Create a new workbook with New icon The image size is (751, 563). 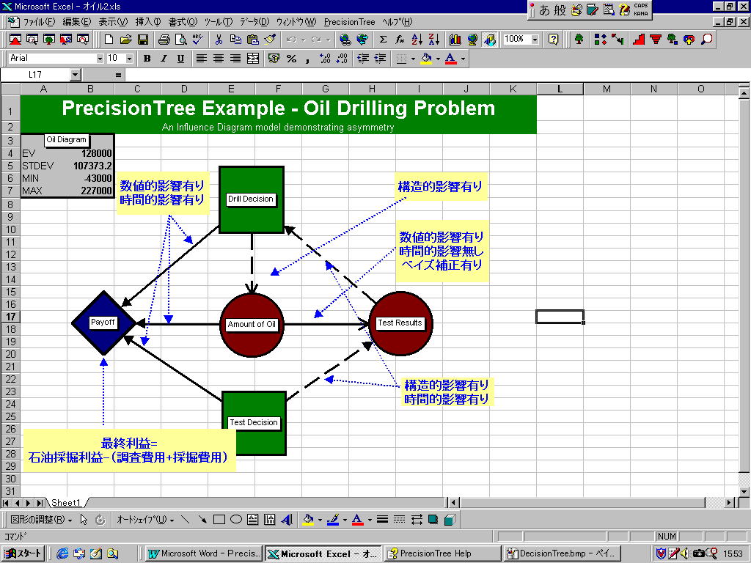109,40
